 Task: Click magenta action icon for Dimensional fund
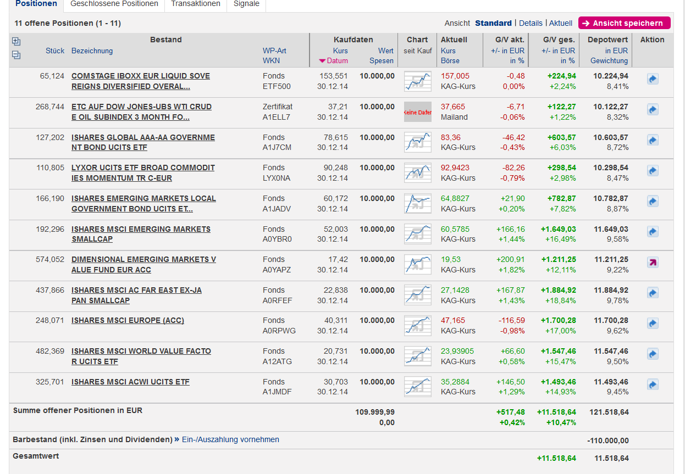coord(652,263)
